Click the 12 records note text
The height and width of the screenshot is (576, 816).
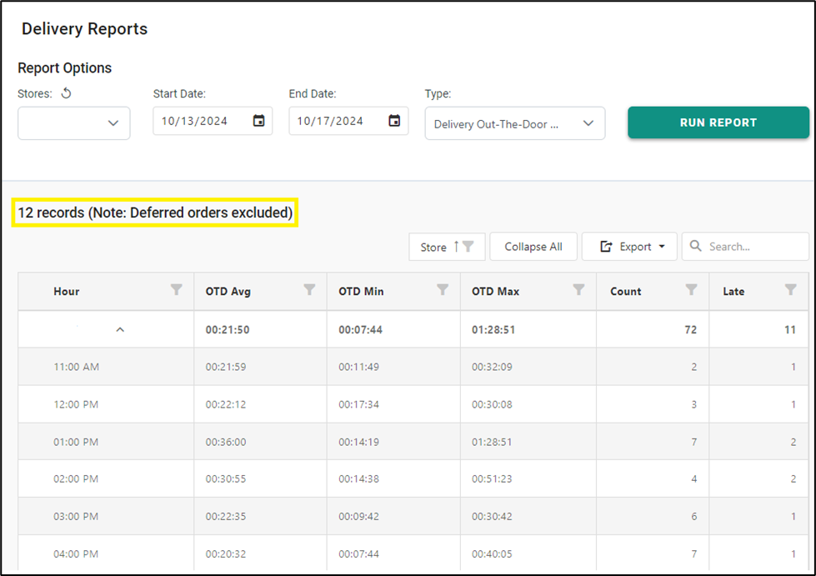coord(155,213)
